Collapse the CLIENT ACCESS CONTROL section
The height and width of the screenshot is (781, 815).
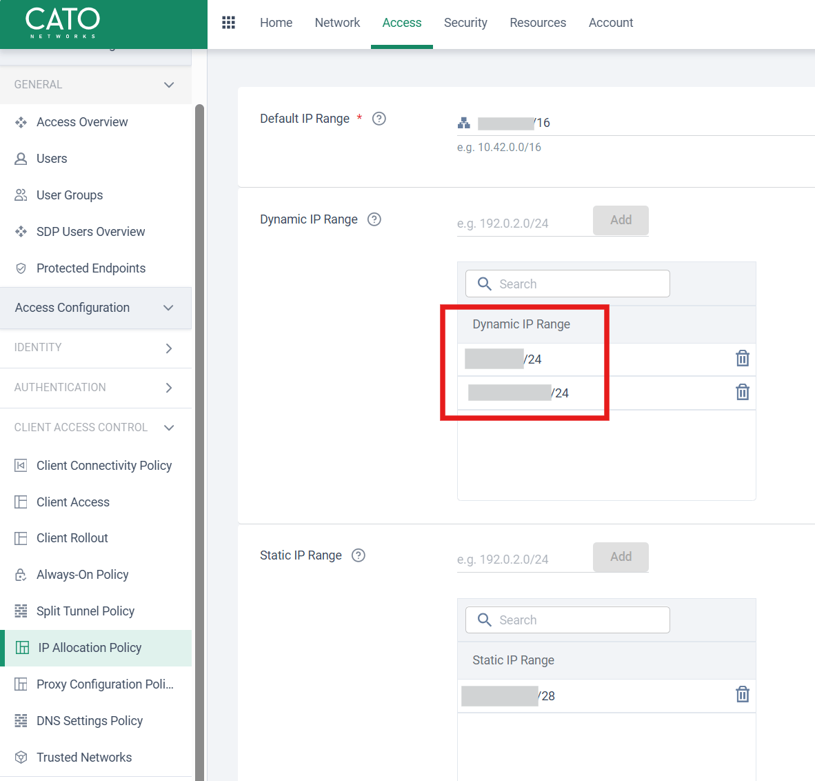tap(169, 428)
